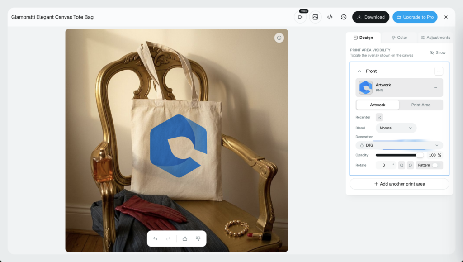Adjust the Opacity slider
This screenshot has width=463, height=262.
pyautogui.click(x=400, y=155)
